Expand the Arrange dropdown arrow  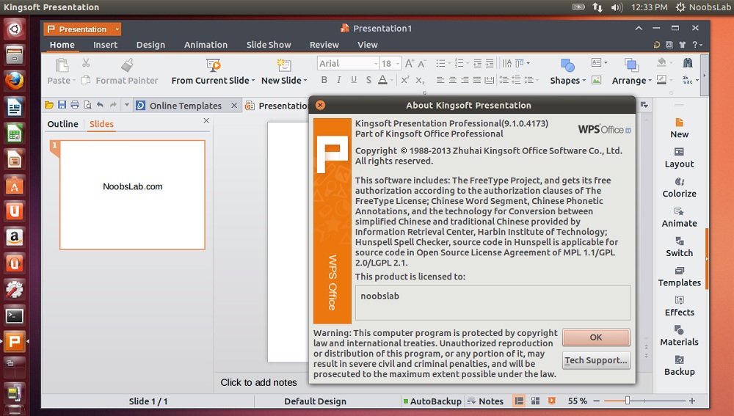[x=650, y=81]
